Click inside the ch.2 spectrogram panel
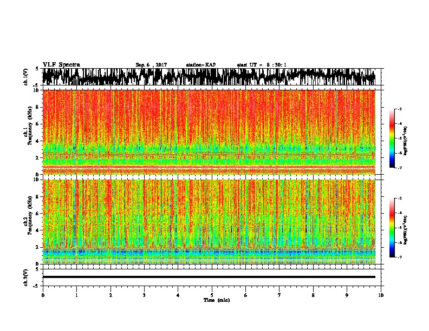The width and height of the screenshot is (429, 331). coord(209,222)
